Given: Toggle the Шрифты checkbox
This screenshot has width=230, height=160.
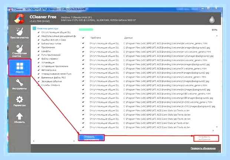Looking at the screenshot, I should pyautogui.click(x=39, y=51).
